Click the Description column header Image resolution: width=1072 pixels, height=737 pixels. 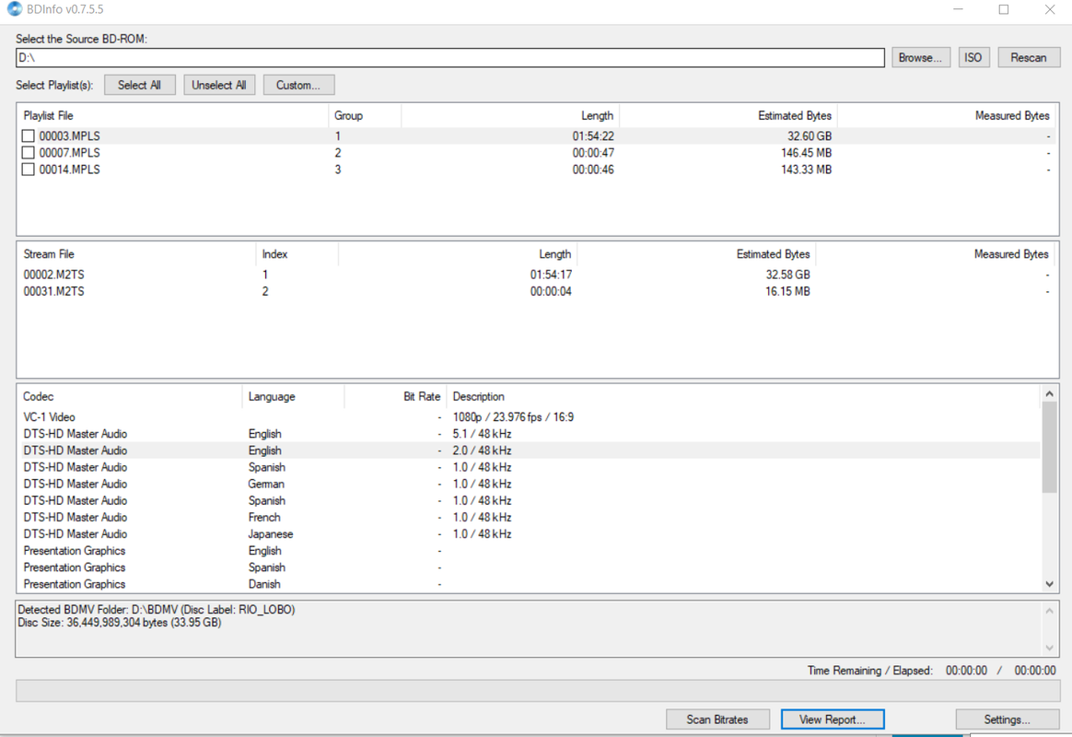743,396
